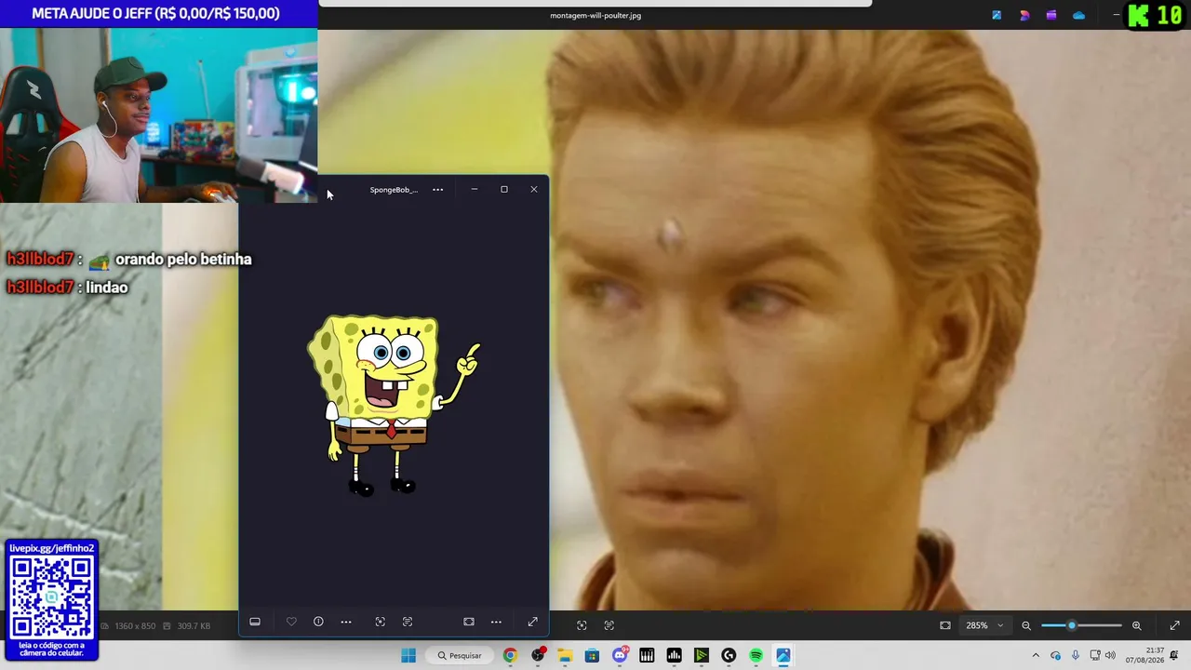Open the green play-arrow app on the taskbar
Image resolution: width=1191 pixels, height=670 pixels.
point(702,655)
